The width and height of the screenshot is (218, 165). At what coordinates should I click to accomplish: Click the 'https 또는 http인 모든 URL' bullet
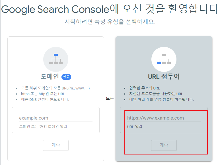[x=43, y=94]
